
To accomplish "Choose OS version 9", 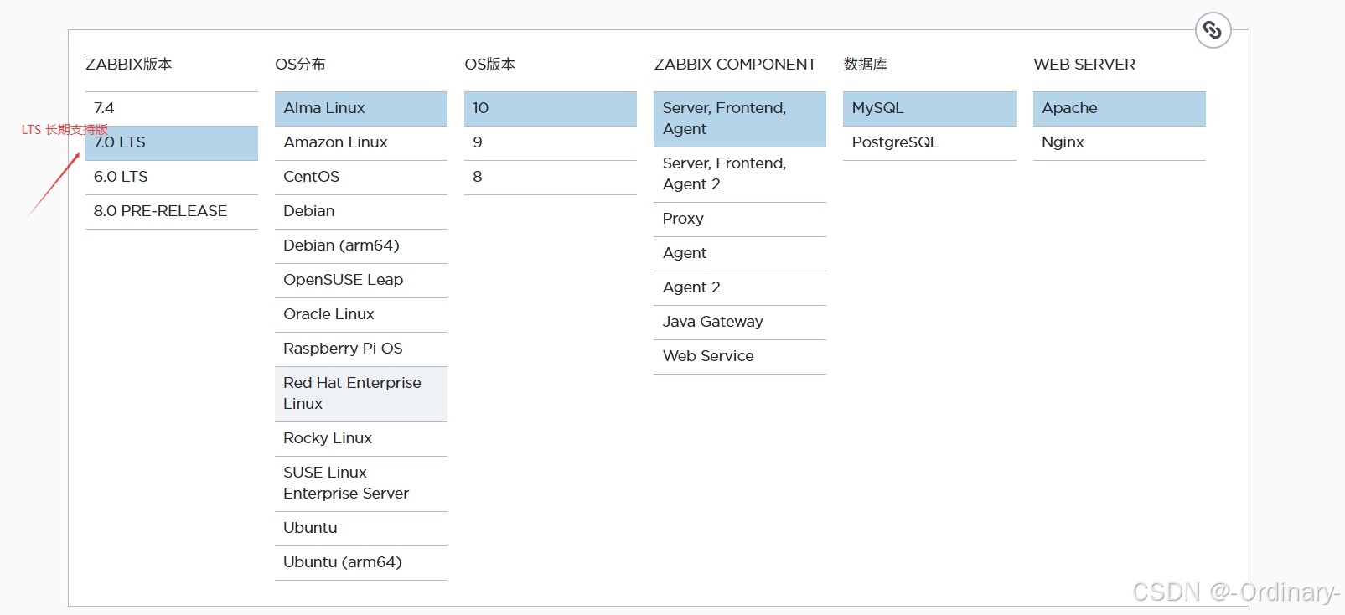I will [x=551, y=142].
